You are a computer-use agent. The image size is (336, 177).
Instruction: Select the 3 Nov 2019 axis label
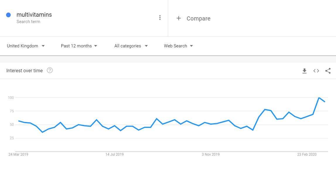211,154
